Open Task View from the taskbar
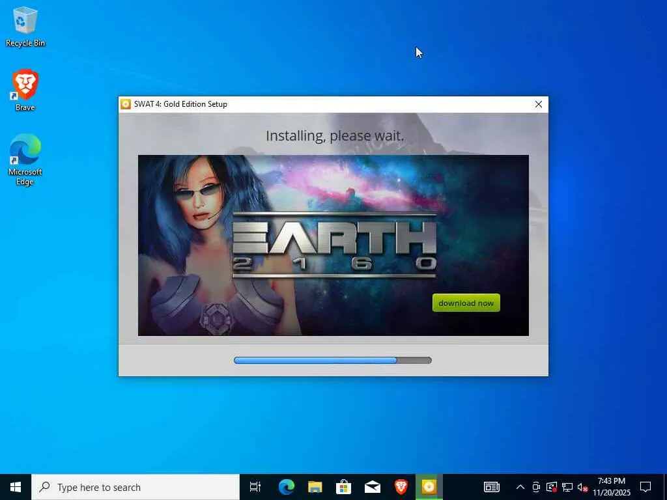The image size is (667, 500). pyautogui.click(x=255, y=487)
